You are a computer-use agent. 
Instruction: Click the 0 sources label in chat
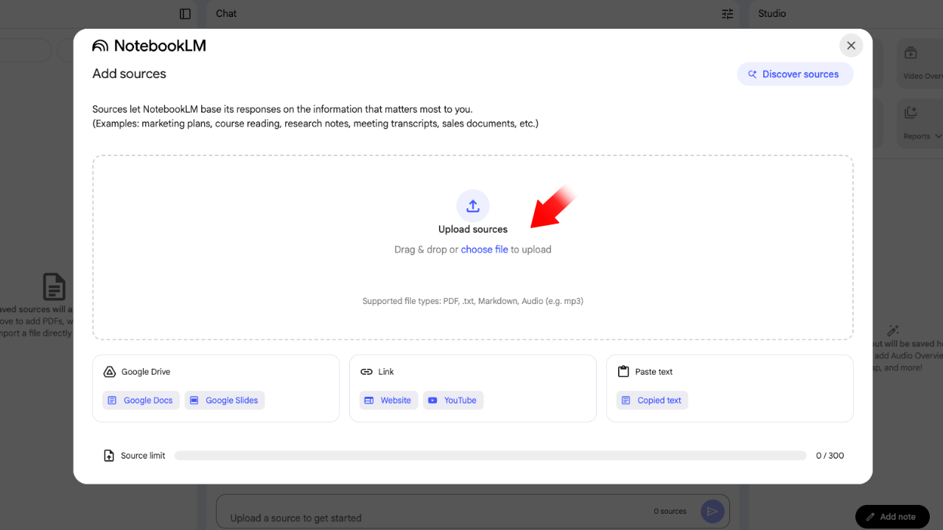tap(670, 511)
